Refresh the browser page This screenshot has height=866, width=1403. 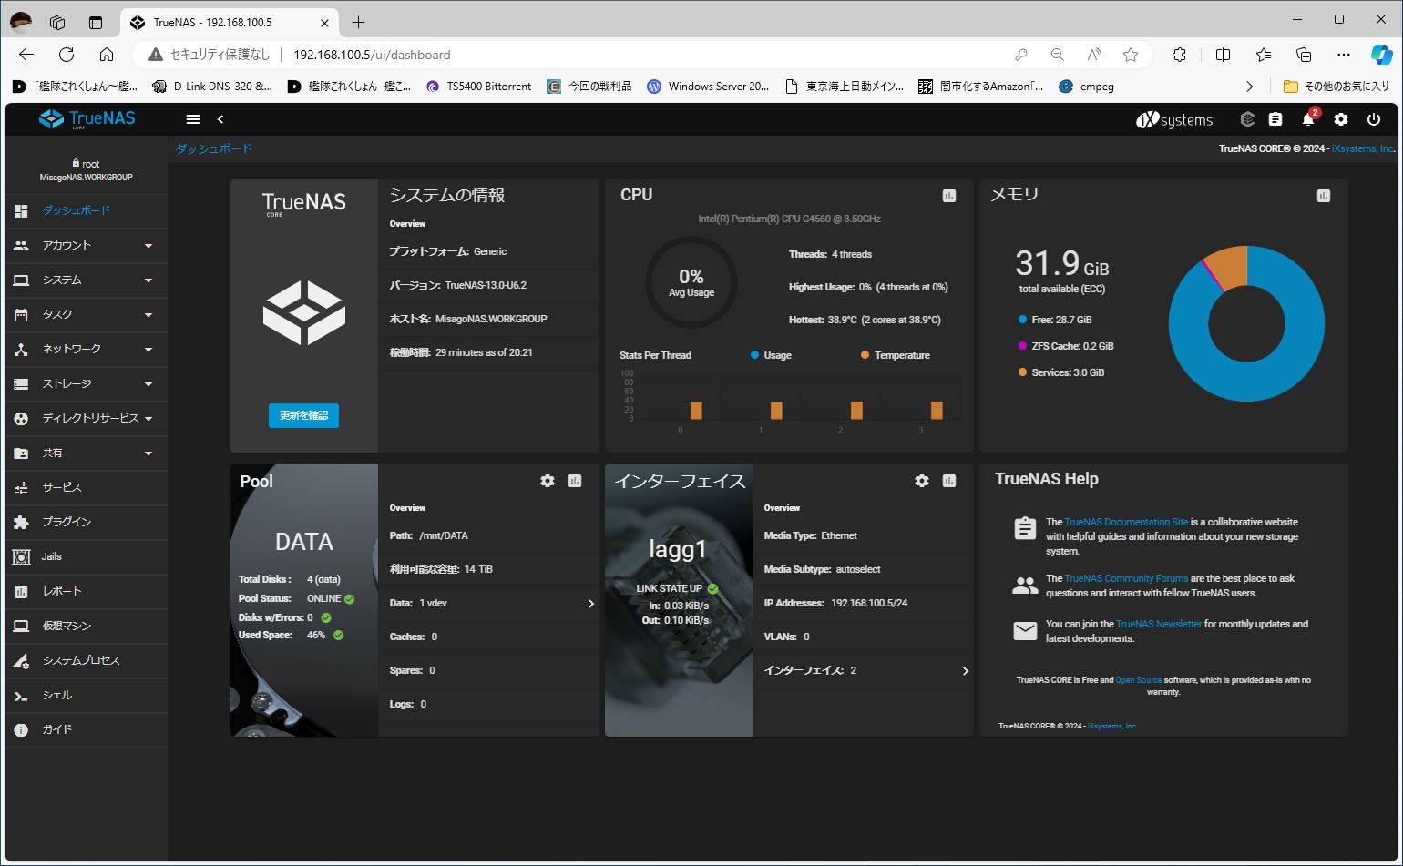click(66, 55)
